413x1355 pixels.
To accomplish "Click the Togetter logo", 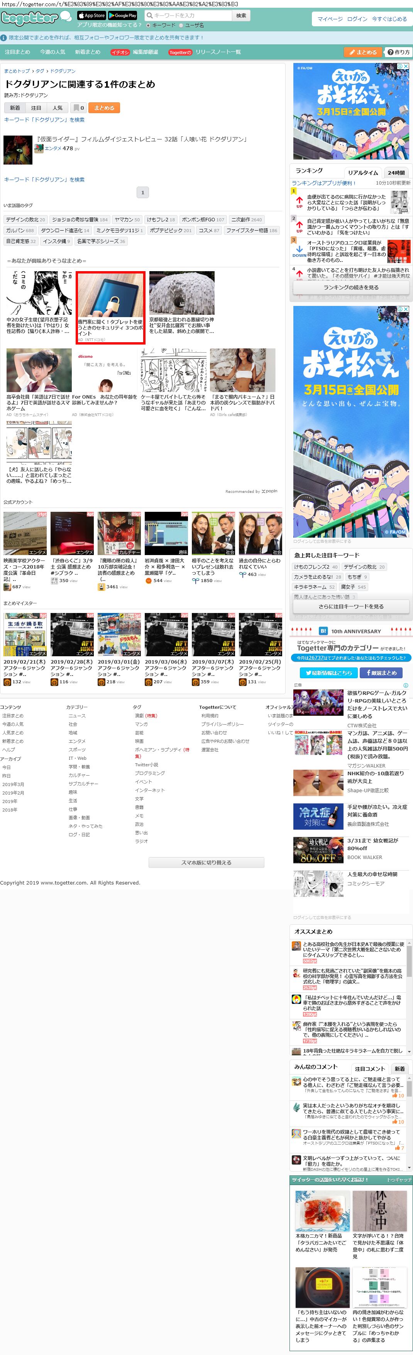I will pos(30,19).
